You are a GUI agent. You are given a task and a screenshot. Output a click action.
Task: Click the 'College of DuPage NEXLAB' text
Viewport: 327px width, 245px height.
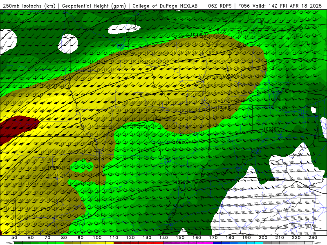pyautogui.click(x=165, y=6)
